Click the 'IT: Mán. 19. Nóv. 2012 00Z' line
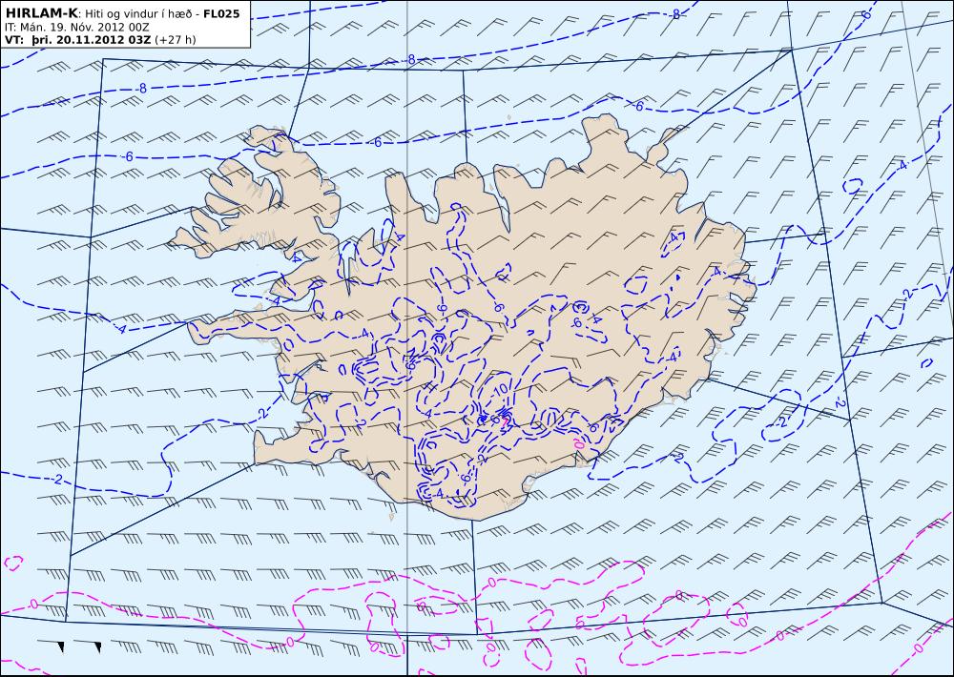Image resolution: width=954 pixels, height=677 pixels. point(76,28)
